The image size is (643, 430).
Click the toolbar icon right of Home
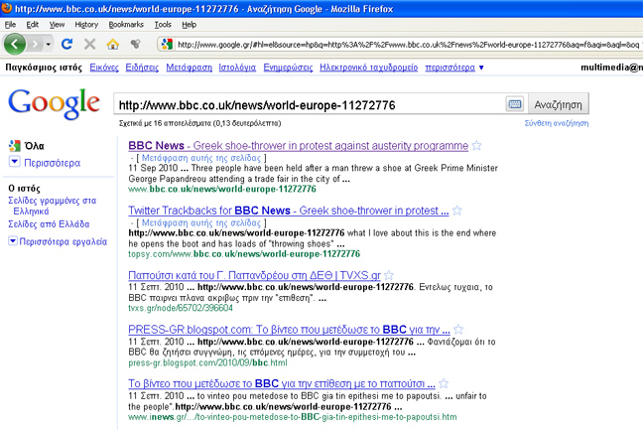tap(135, 45)
